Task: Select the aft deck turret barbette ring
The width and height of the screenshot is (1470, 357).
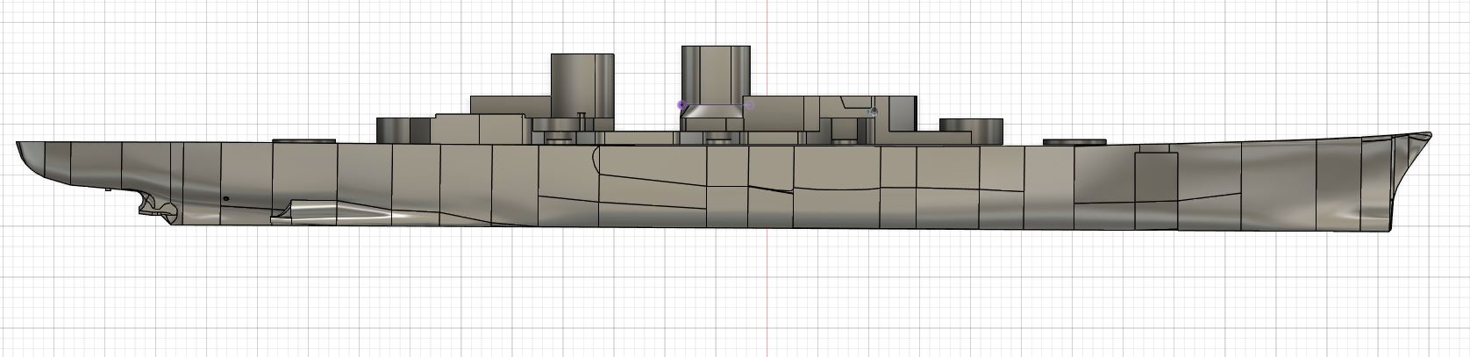Action: click(x=304, y=140)
